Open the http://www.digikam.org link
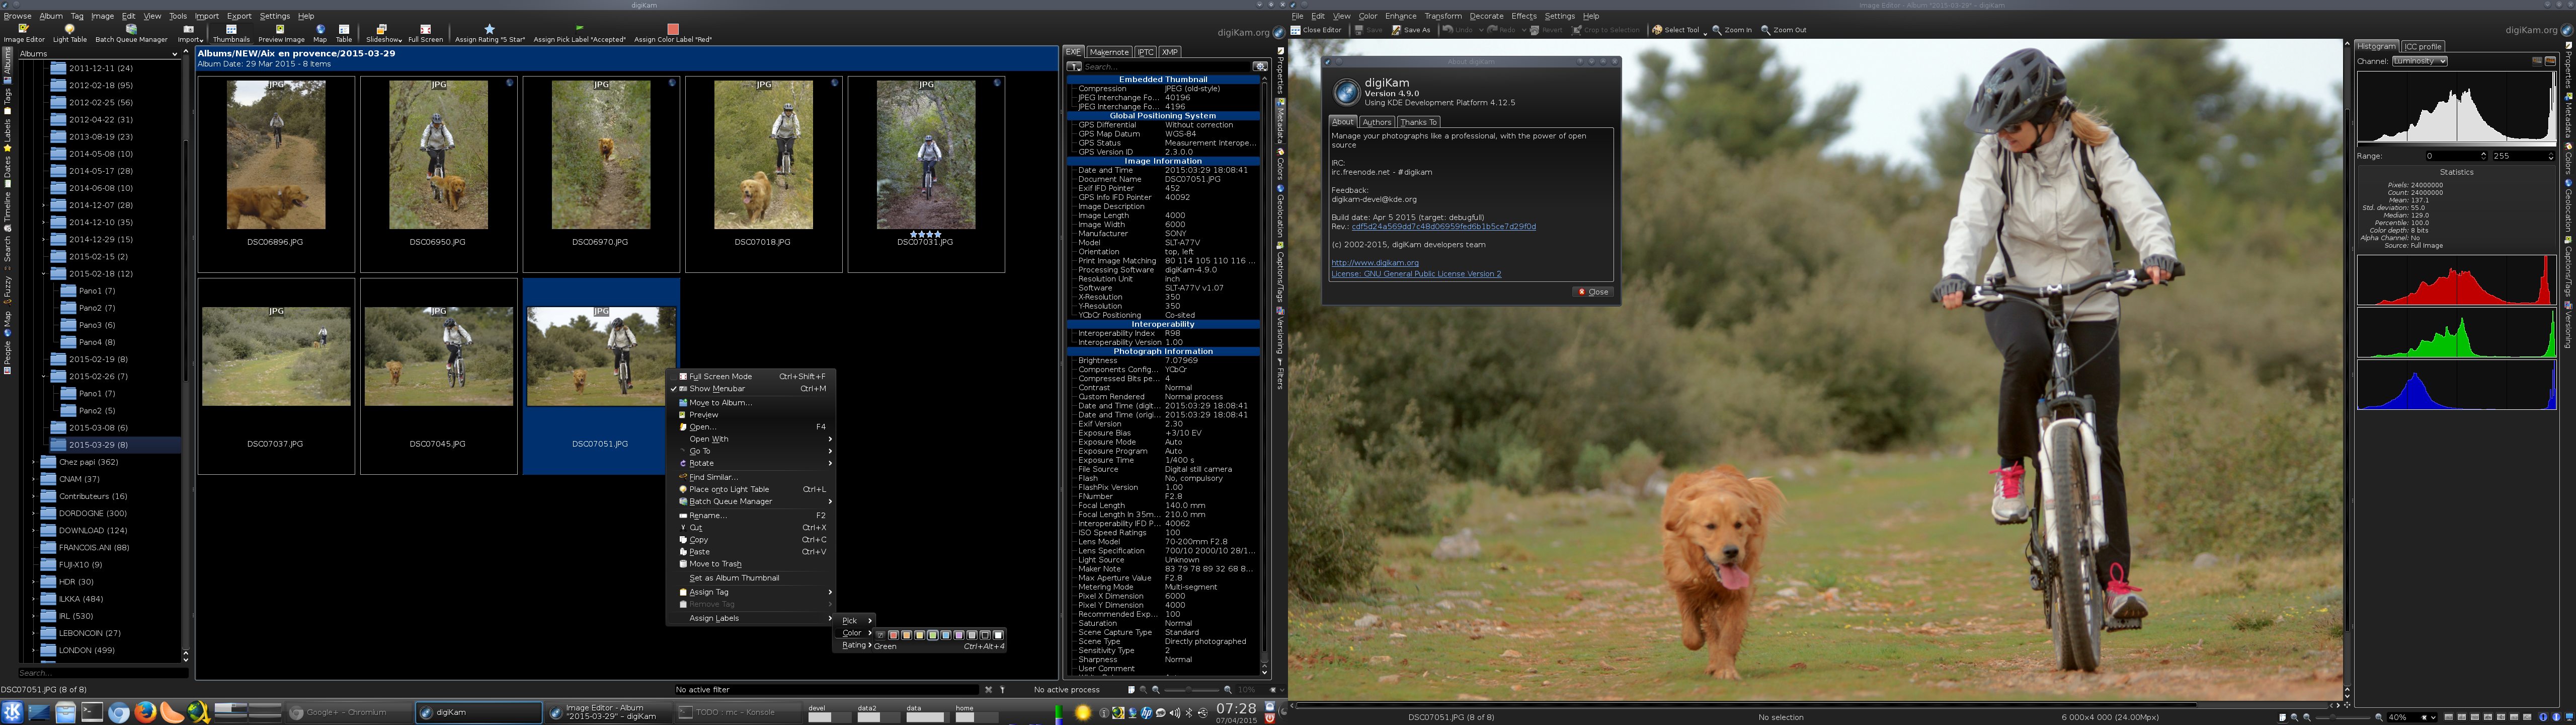The width and height of the screenshot is (2576, 725). [x=1374, y=263]
